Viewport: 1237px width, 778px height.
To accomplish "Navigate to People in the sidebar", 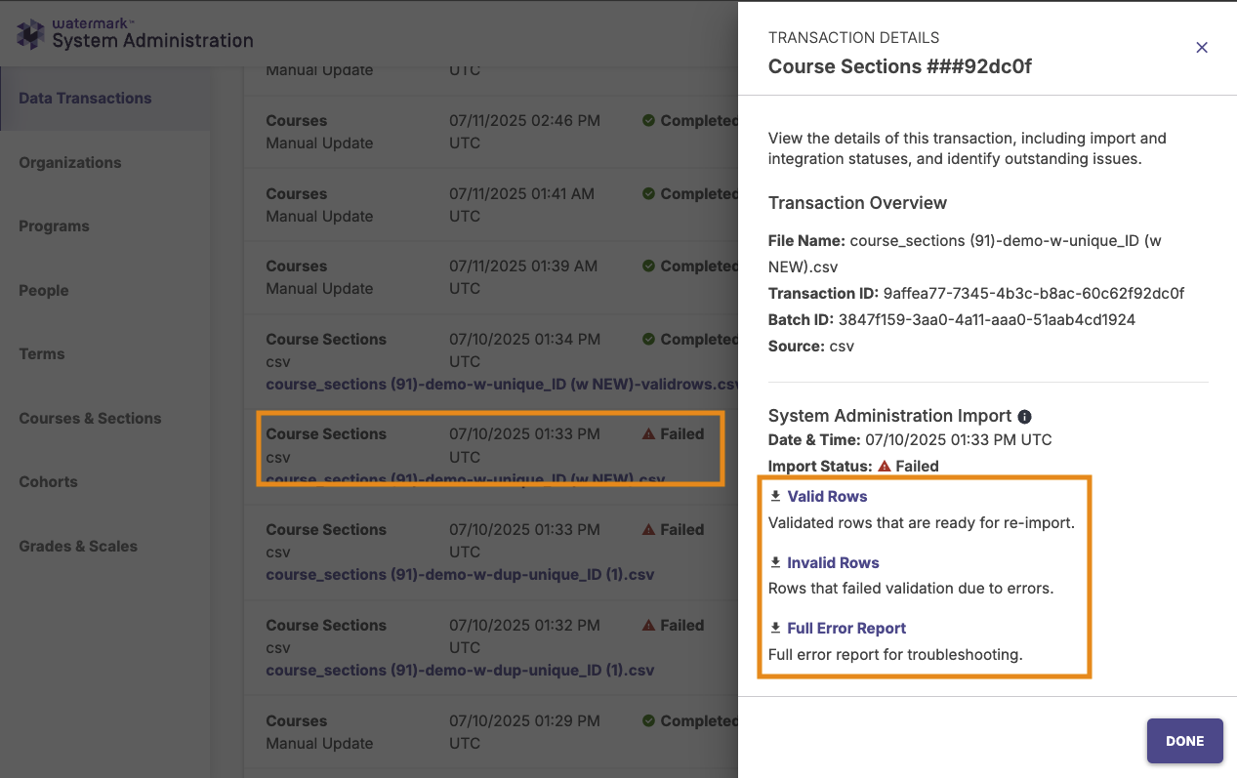I will (44, 290).
